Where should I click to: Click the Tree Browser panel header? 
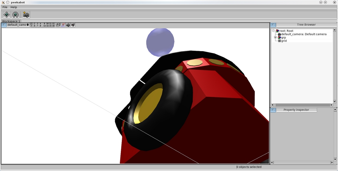(306, 25)
